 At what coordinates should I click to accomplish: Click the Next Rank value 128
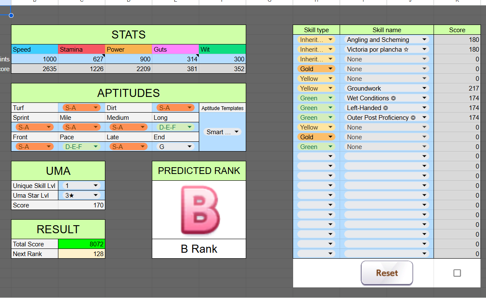[x=82, y=254]
